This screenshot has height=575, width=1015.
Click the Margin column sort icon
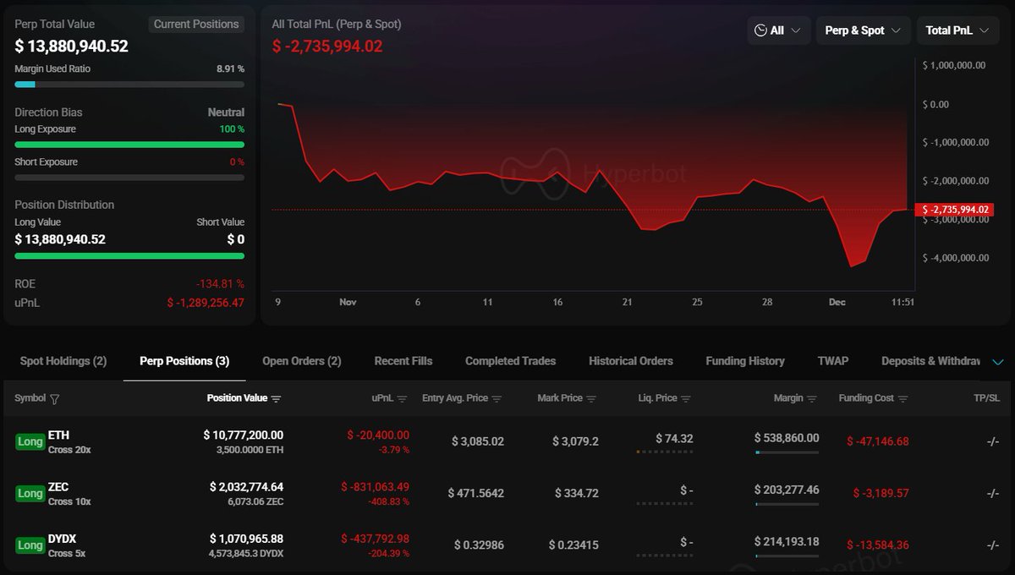812,399
